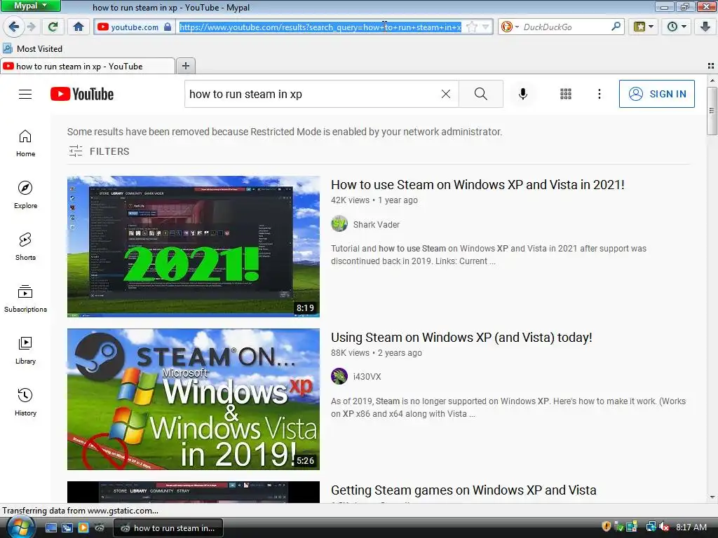Click the security shield tray icon
Image resolution: width=718 pixels, height=538 pixels.
607,527
